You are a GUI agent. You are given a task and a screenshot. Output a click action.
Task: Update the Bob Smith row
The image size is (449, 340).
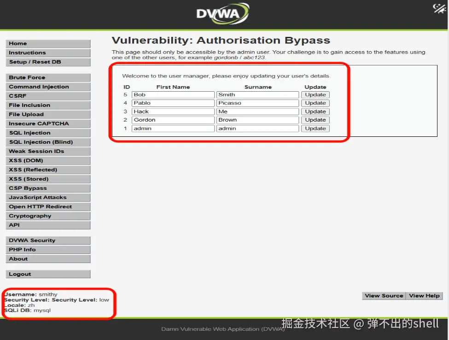tap(315, 95)
